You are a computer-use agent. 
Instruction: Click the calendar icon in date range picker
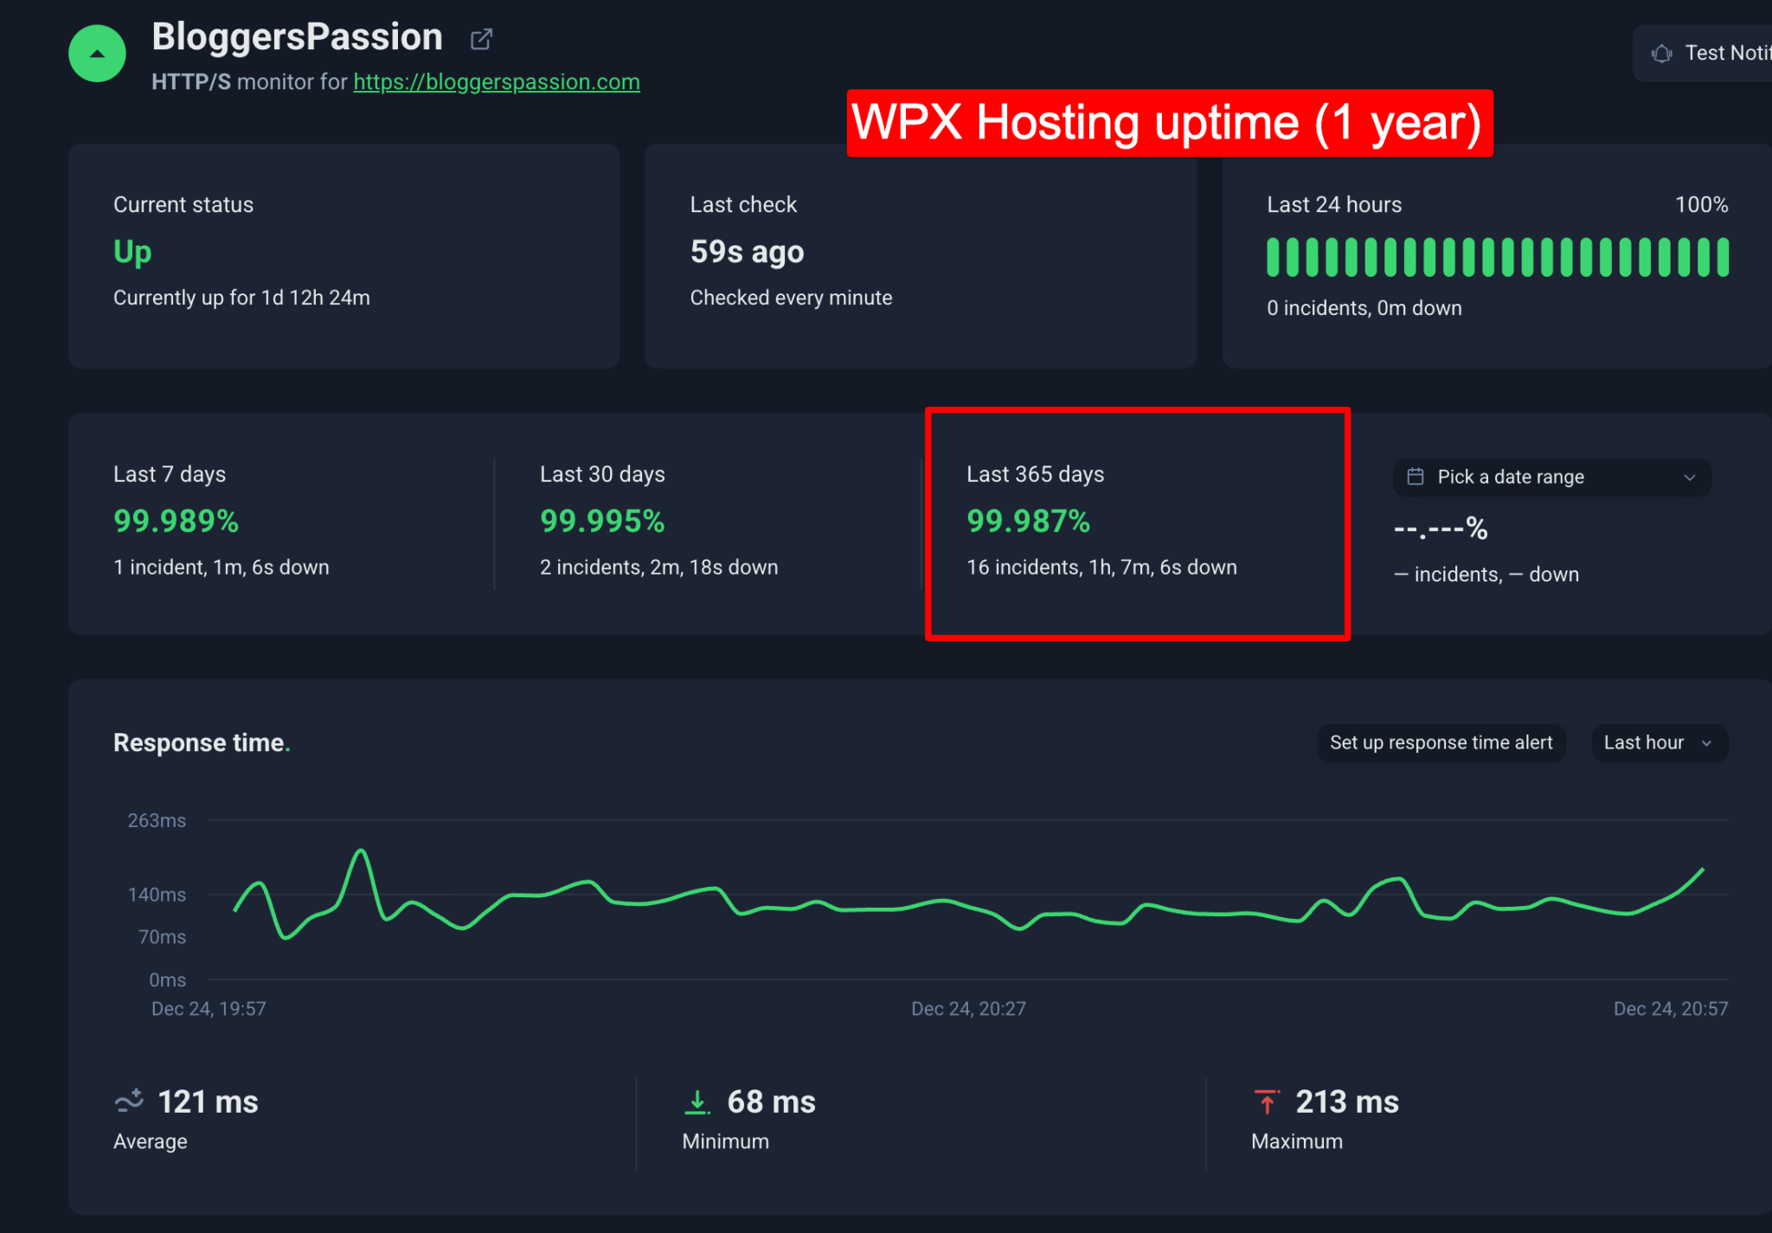tap(1416, 477)
